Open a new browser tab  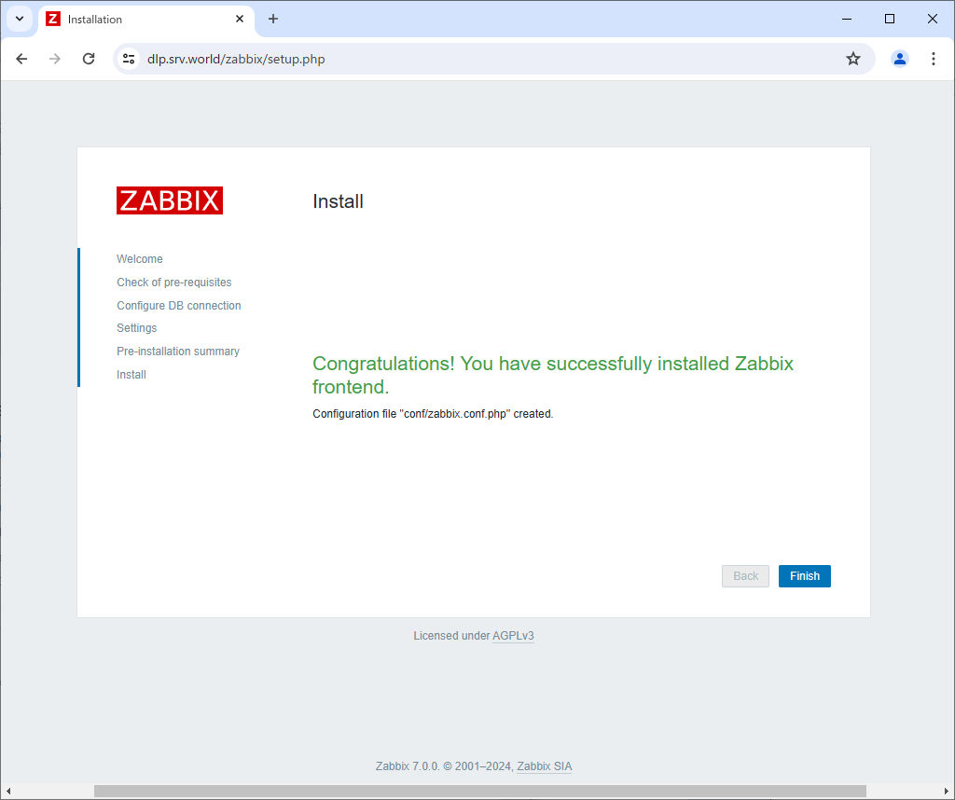[x=273, y=19]
